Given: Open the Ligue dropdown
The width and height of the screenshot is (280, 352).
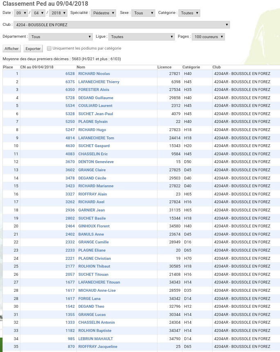Looking at the screenshot, I should [x=141, y=37].
